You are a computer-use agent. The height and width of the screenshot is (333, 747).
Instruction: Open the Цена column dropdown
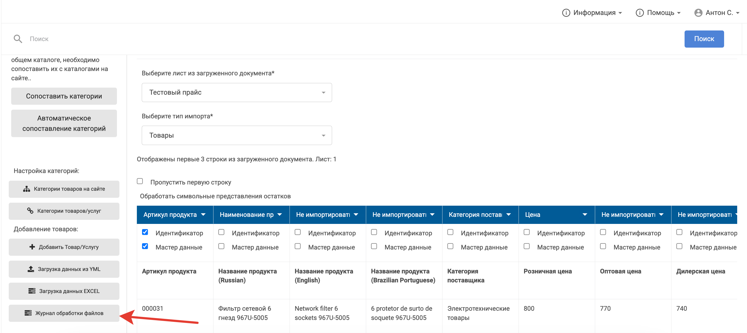(x=556, y=215)
